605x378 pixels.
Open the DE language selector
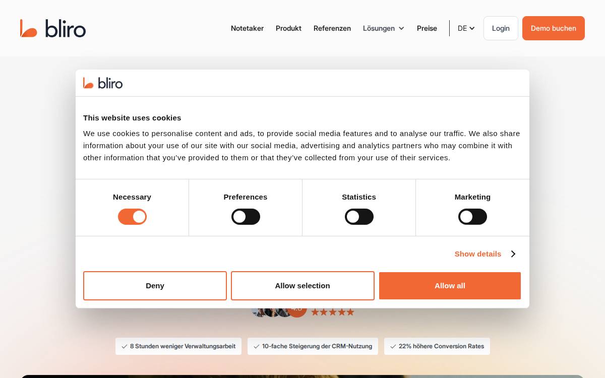466,28
